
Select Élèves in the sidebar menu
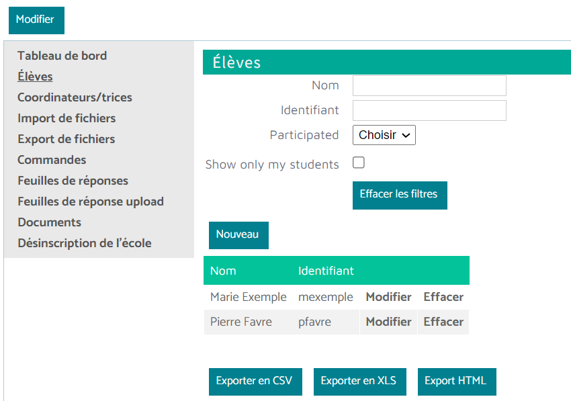click(35, 77)
